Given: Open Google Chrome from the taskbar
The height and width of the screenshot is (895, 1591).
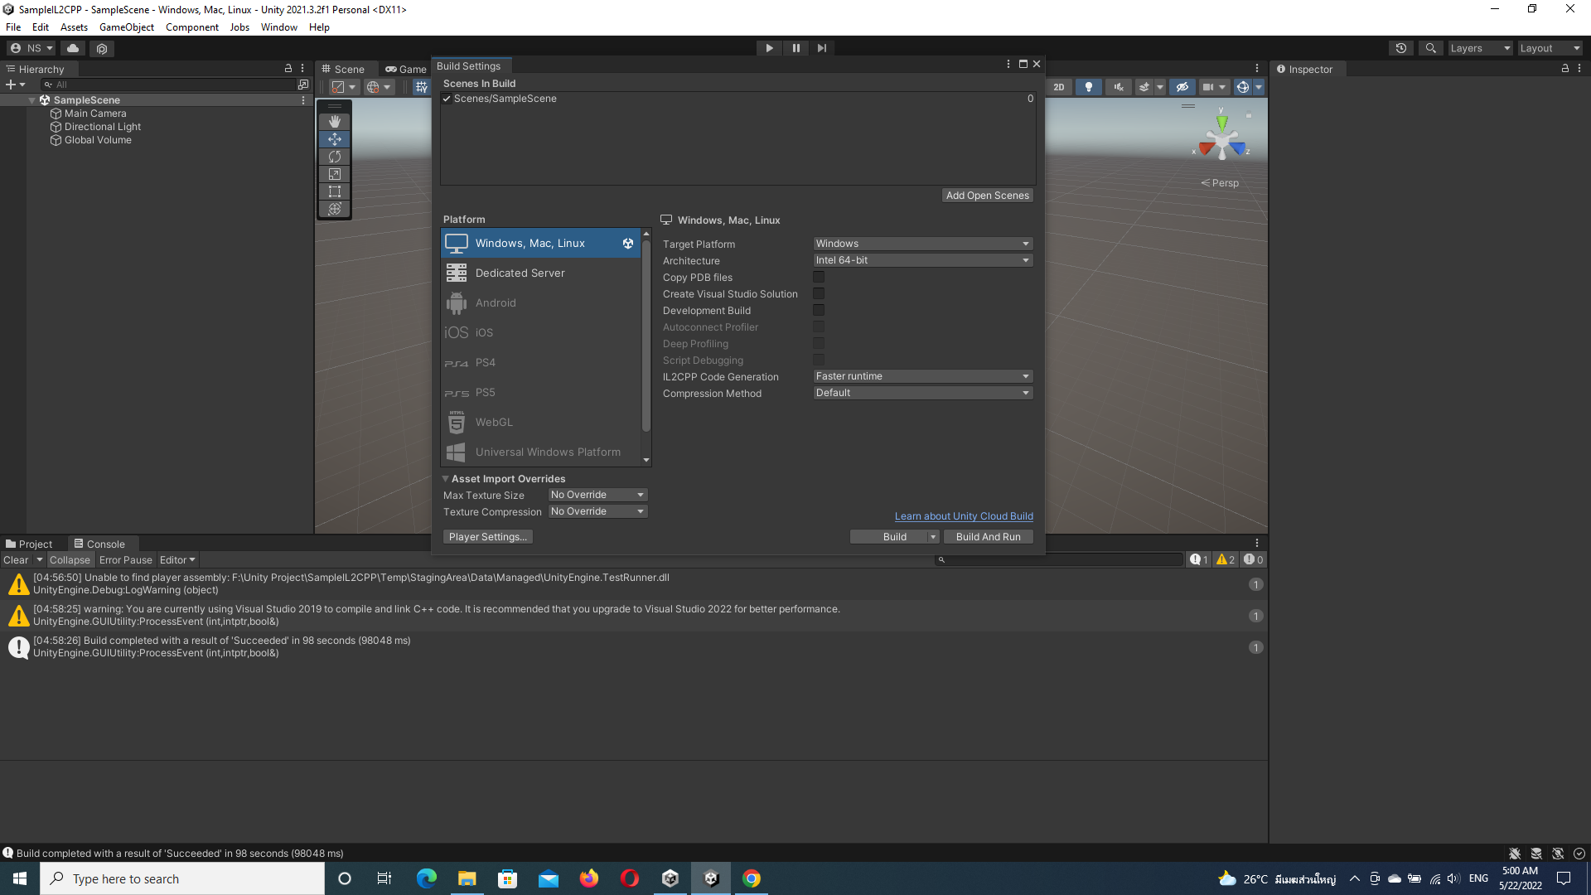Looking at the screenshot, I should 751,878.
